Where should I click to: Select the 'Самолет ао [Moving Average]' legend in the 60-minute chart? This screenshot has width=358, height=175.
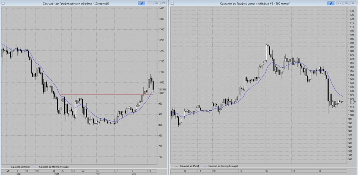coord(221,166)
